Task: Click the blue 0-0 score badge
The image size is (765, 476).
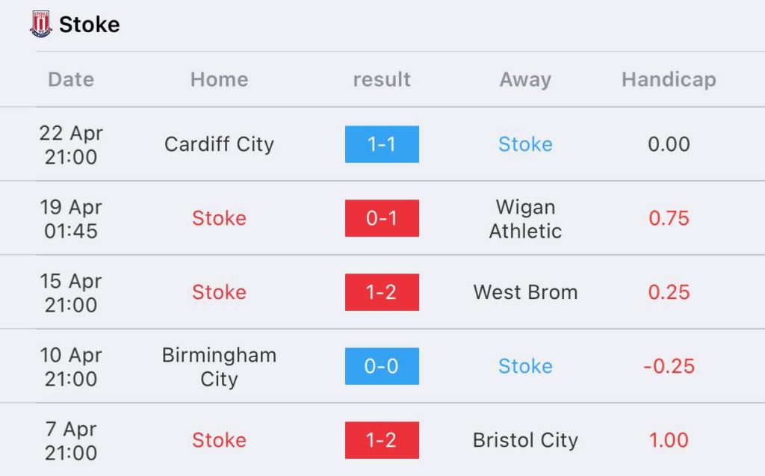Action: coord(382,366)
